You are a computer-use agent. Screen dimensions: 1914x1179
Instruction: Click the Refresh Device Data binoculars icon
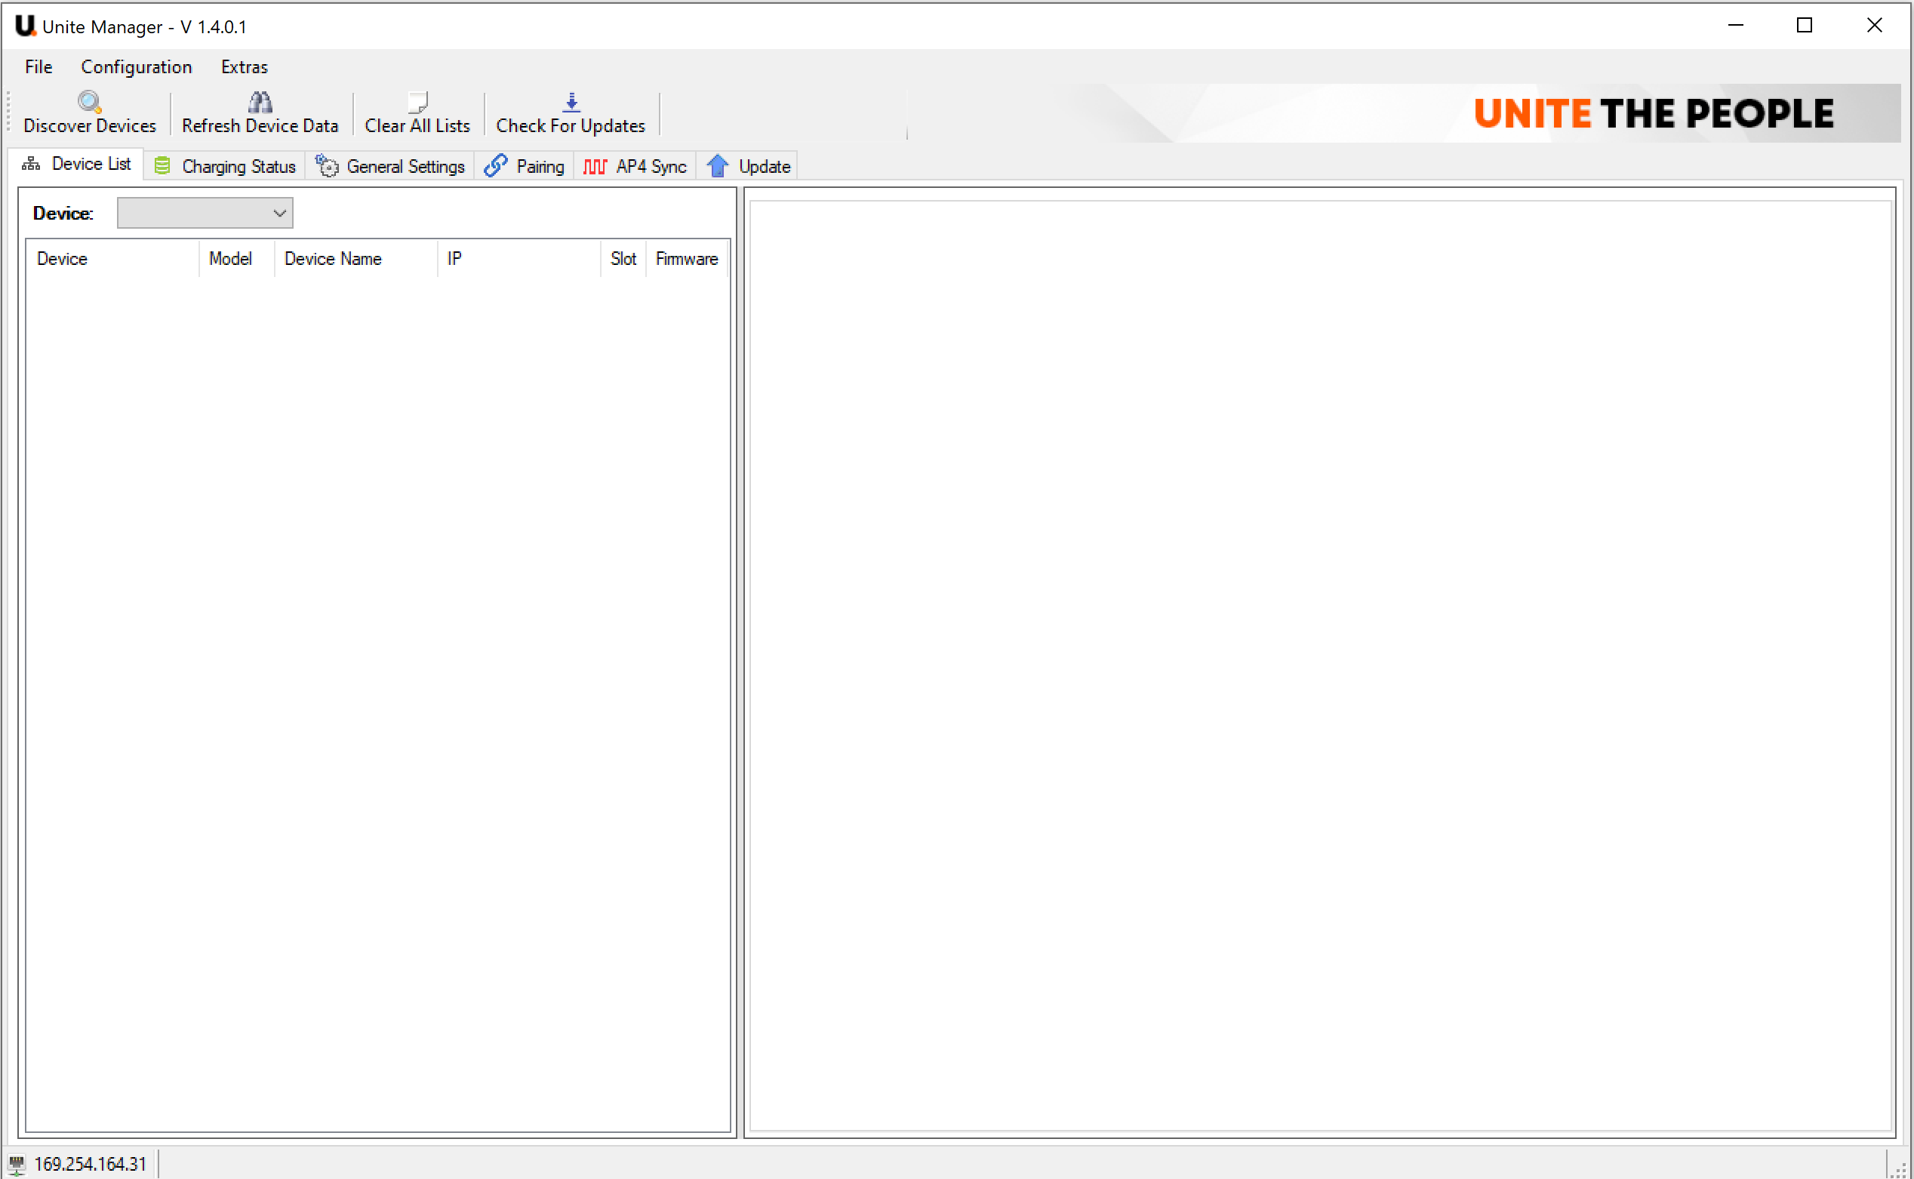click(x=260, y=101)
